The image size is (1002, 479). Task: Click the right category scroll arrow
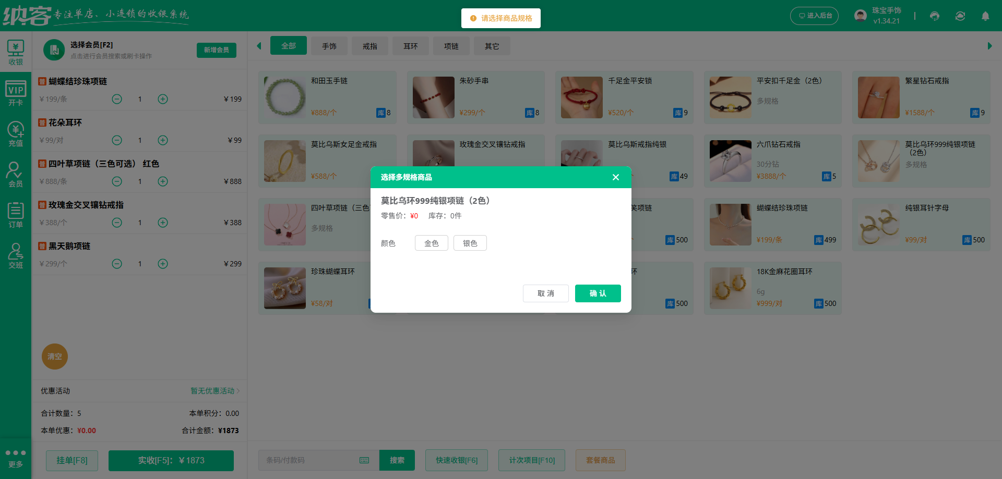coord(991,45)
